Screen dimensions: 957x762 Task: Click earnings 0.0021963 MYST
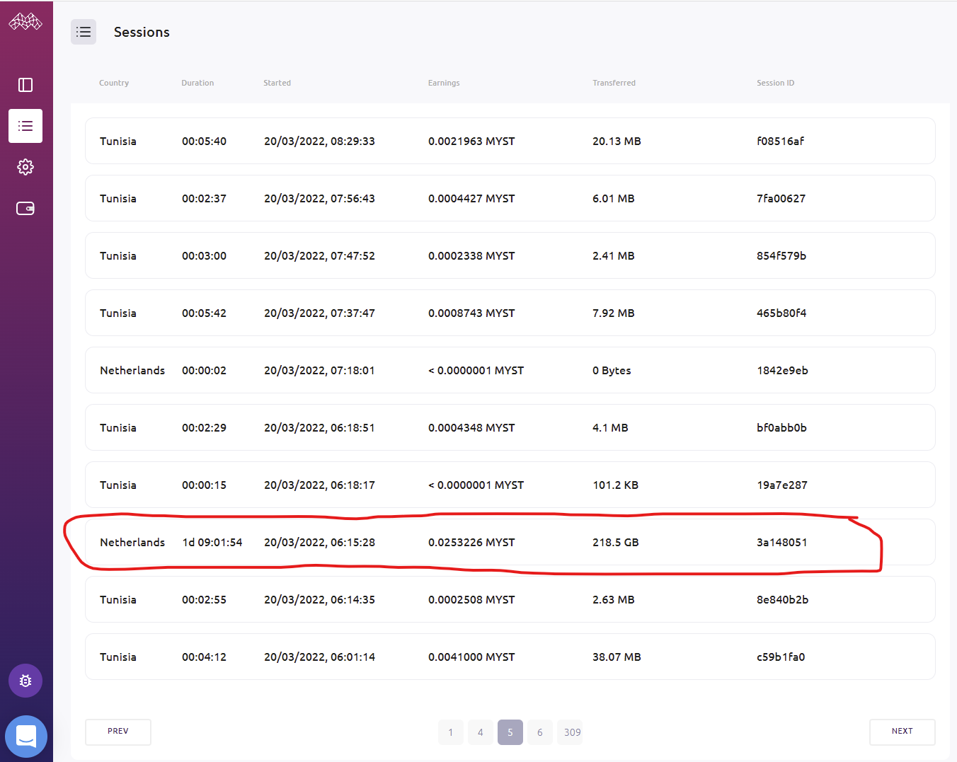pos(471,141)
